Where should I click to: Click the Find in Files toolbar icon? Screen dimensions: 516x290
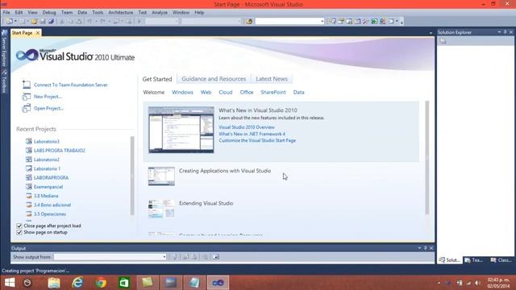[249, 22]
